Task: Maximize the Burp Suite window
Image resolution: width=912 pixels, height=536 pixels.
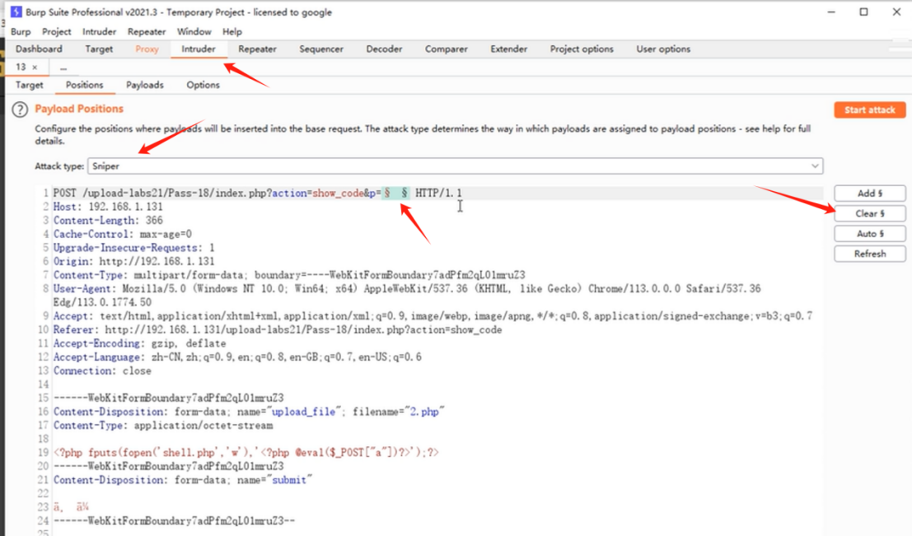Action: tap(863, 12)
